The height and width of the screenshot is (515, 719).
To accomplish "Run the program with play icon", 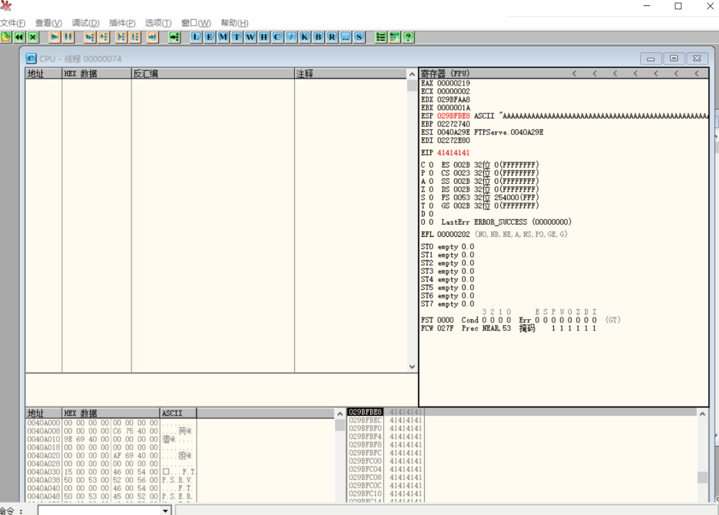I will coord(55,37).
